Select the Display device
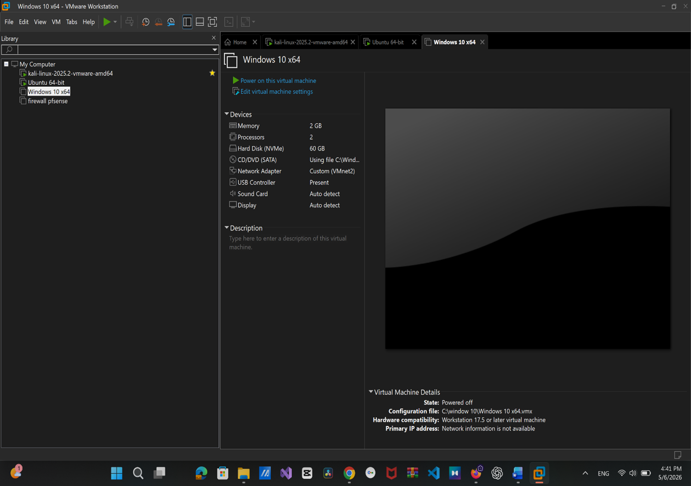This screenshot has height=486, width=691. 294,205
